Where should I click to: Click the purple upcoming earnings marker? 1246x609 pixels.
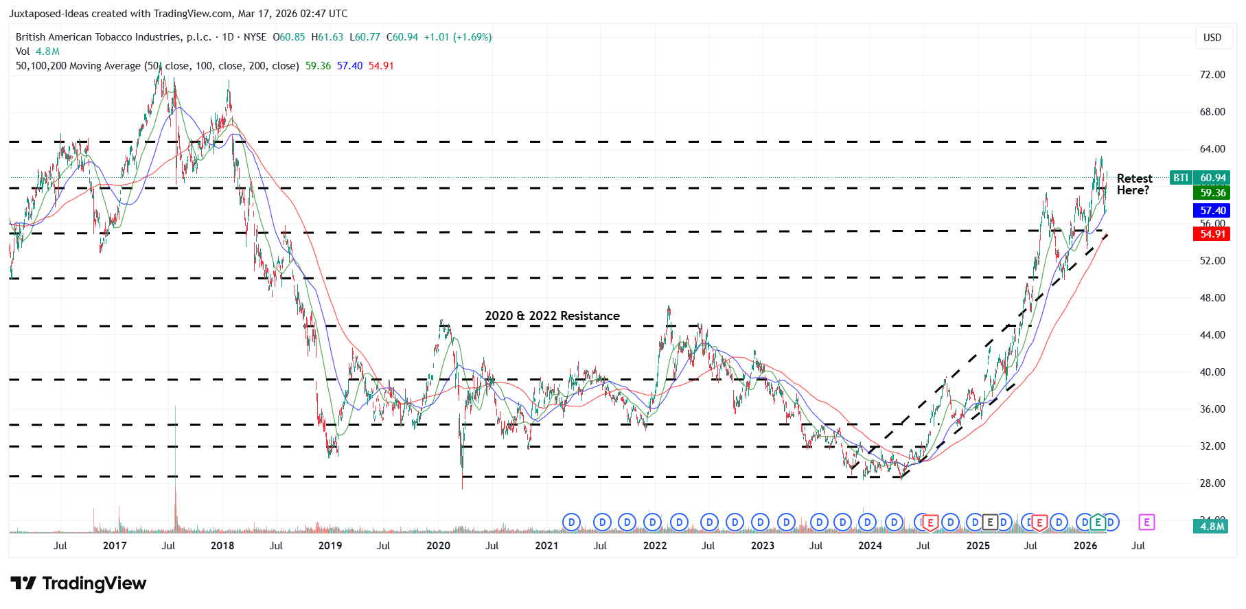coord(1146,522)
